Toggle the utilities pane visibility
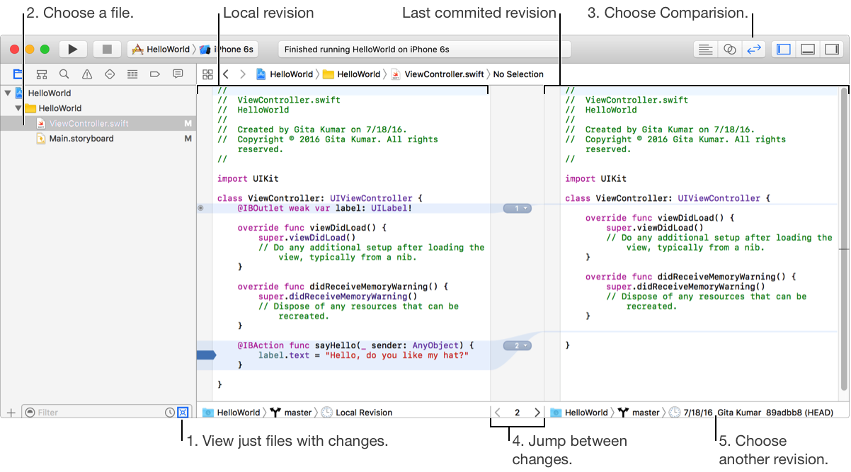 point(832,50)
